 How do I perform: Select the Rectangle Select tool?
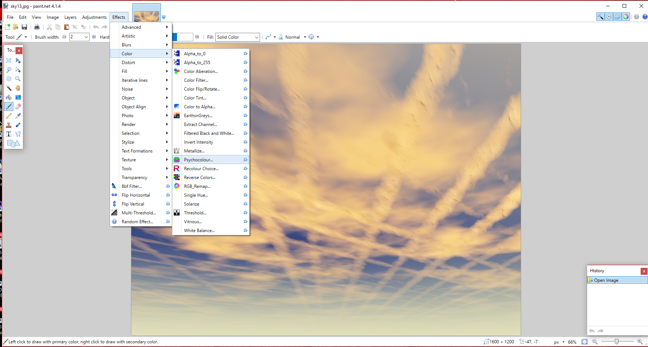tap(9, 60)
